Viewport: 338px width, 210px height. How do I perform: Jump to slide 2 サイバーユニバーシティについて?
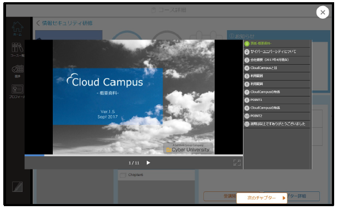tap(277, 52)
